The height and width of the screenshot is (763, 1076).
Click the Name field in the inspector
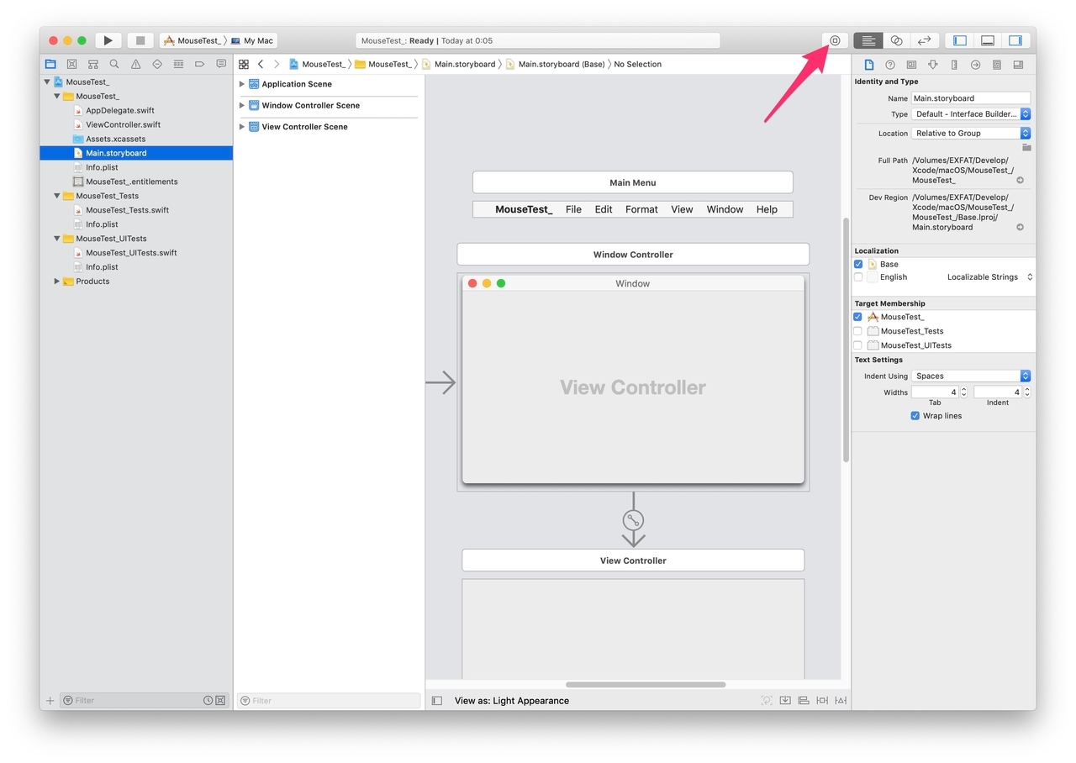pyautogui.click(x=971, y=98)
